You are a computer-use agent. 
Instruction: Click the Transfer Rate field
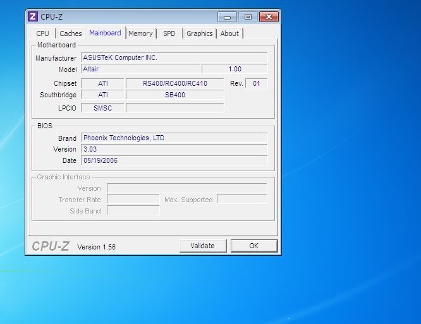click(x=133, y=200)
